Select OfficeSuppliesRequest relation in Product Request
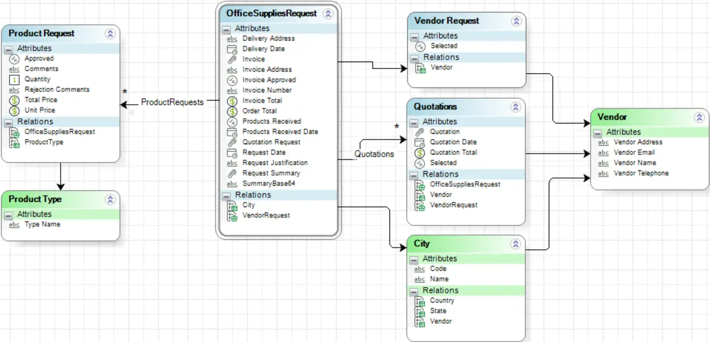This screenshot has height=342, width=710. [60, 132]
